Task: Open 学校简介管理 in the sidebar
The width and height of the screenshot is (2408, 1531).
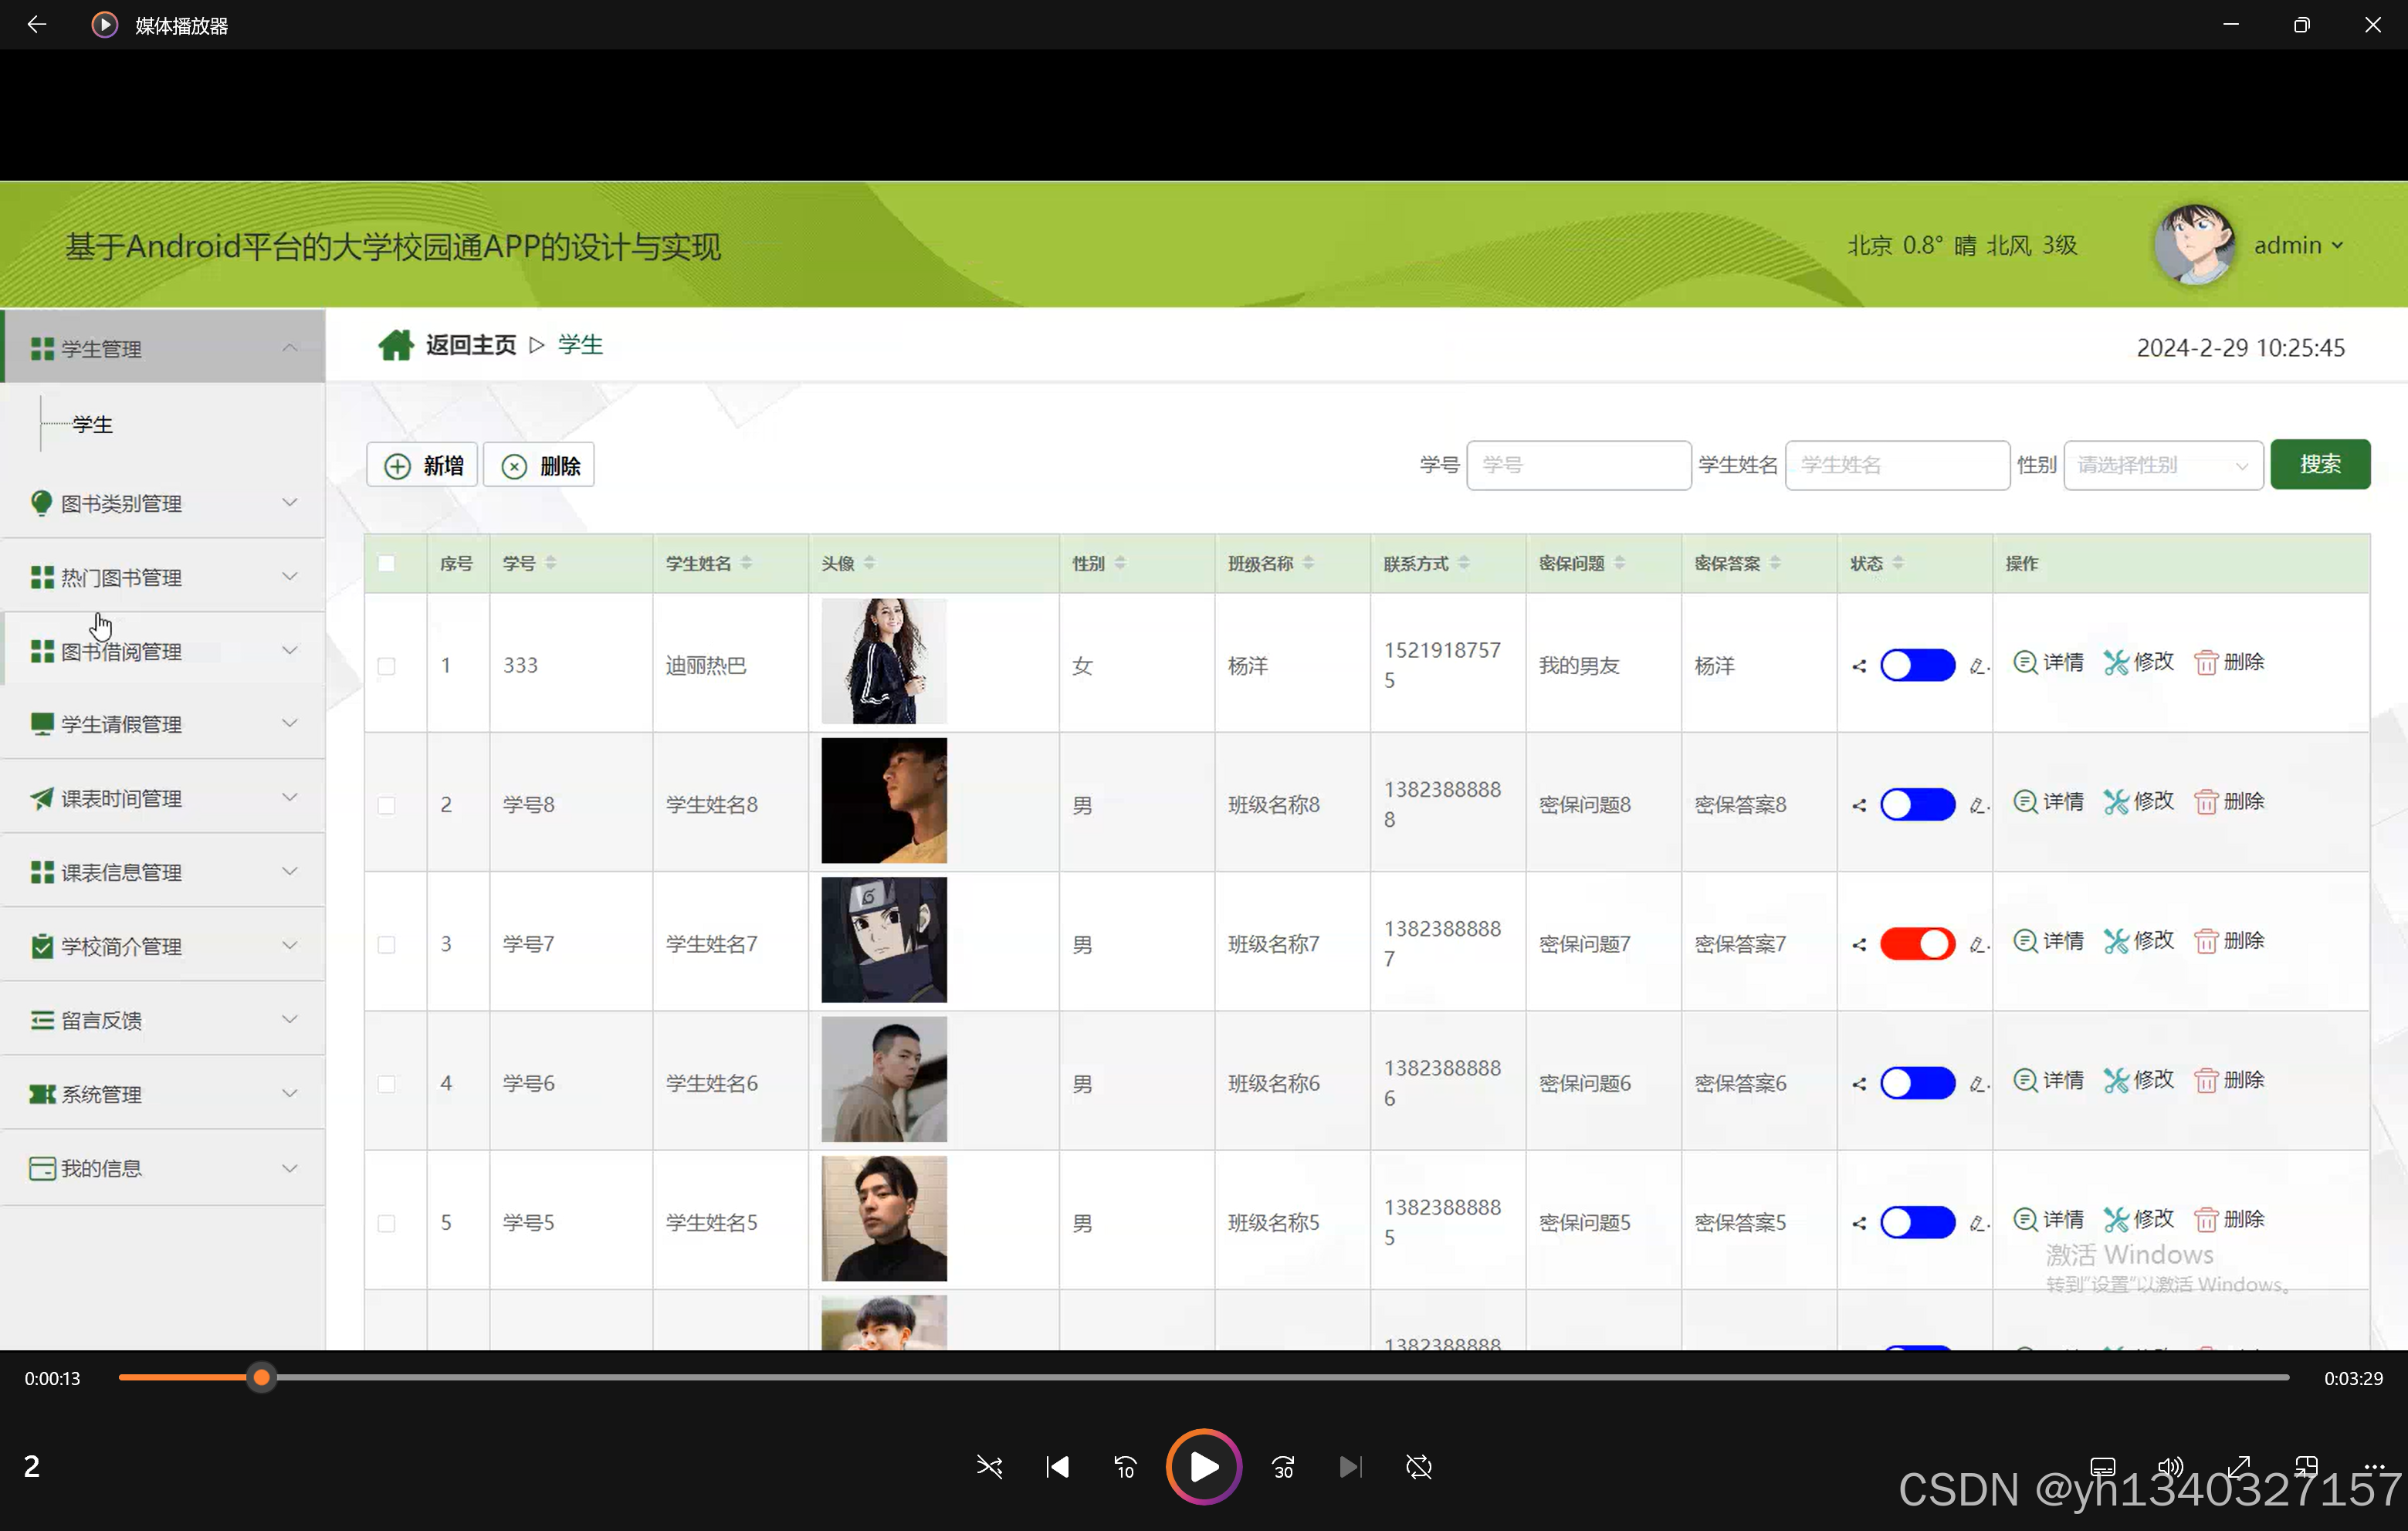Action: (x=163, y=945)
